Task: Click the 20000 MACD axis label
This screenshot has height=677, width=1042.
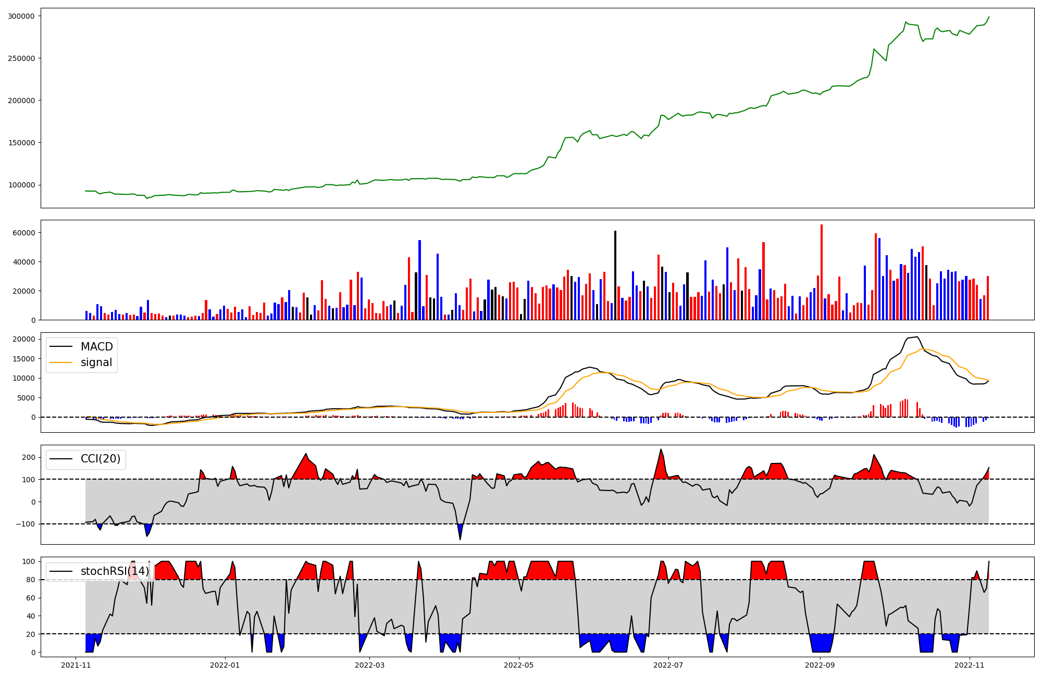Action: (x=23, y=339)
